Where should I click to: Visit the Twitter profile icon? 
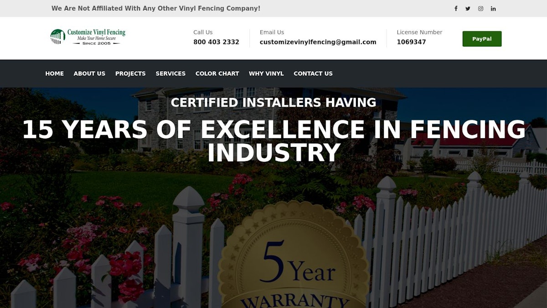click(468, 8)
